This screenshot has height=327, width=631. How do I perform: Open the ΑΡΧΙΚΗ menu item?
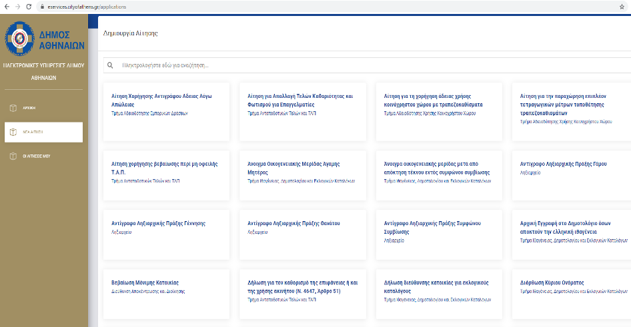pos(29,107)
